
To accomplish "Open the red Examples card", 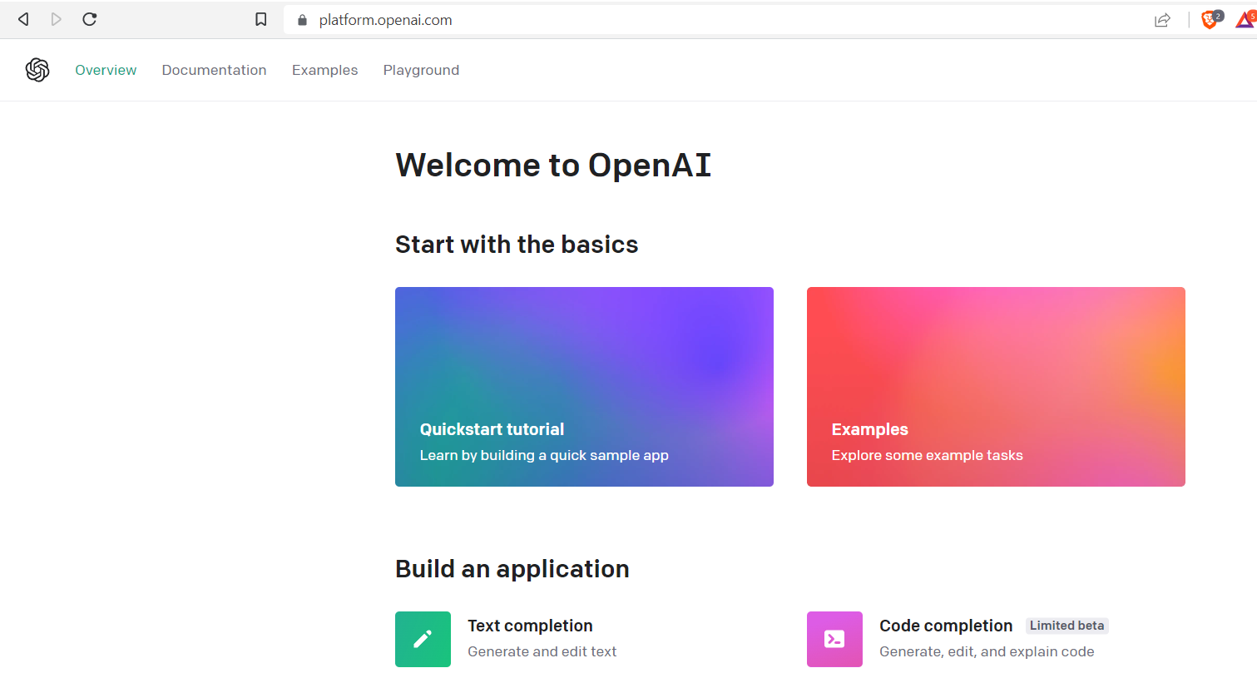I will (996, 387).
